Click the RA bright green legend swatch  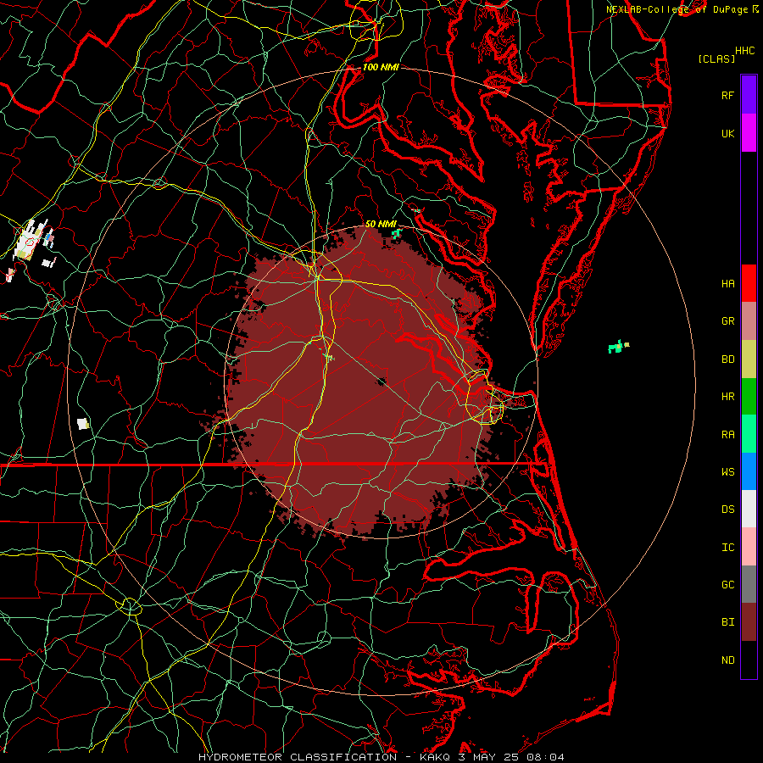[x=749, y=434]
